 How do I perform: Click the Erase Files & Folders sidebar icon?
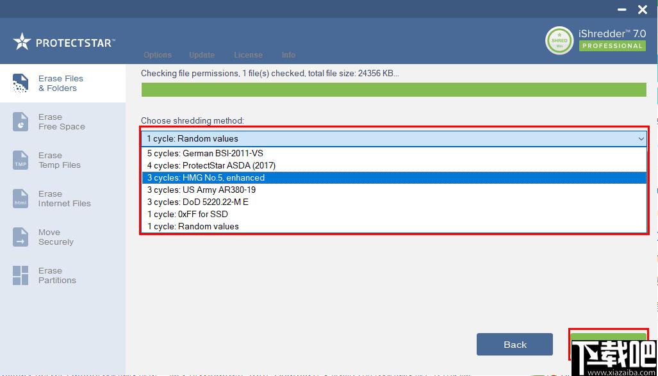21,83
